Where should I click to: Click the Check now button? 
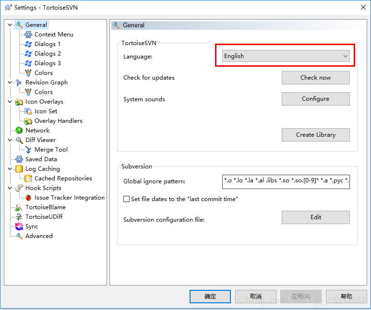click(x=315, y=78)
